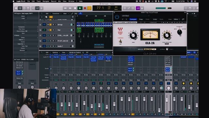Mute the Strings track
The height and width of the screenshot is (118, 209).
[48, 25]
